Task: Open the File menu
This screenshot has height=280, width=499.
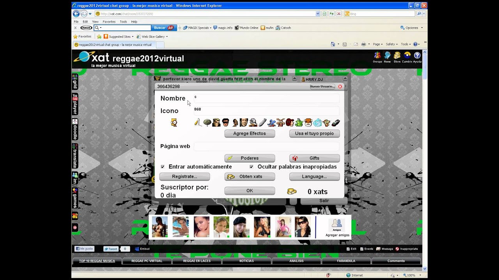Action: (76, 22)
